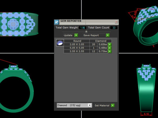Screen dimensions: 158x118
Task: Click green arrow for 2.05 X 2.05 row
Action: 110,44
